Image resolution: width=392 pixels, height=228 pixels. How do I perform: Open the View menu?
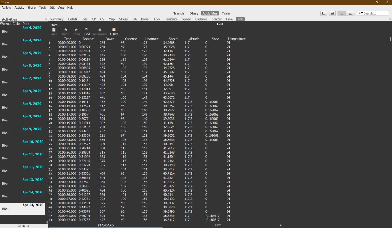(x=61, y=7)
